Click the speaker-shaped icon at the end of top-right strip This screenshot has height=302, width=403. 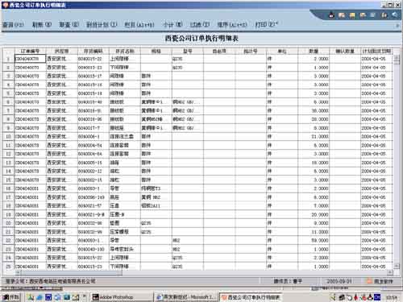394,15
